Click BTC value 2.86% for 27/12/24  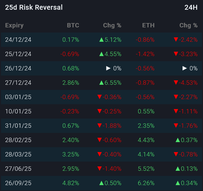(x=71, y=83)
